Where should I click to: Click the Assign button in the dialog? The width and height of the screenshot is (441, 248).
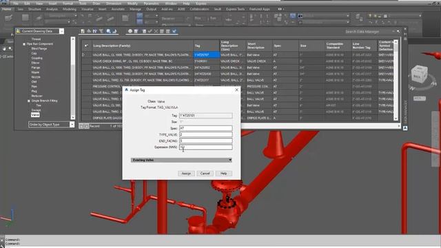186,174
